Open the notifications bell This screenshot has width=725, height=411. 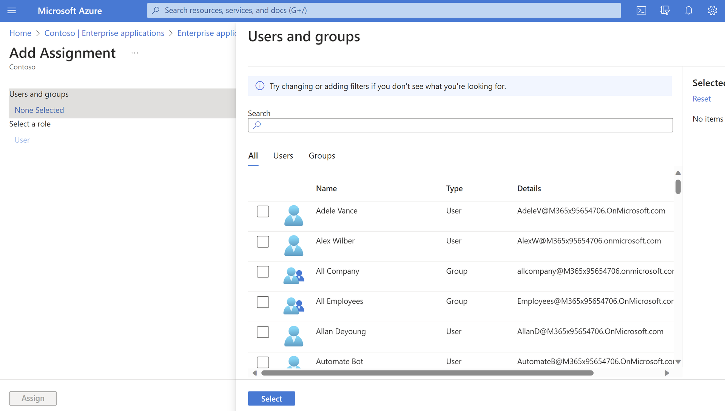pos(689,11)
